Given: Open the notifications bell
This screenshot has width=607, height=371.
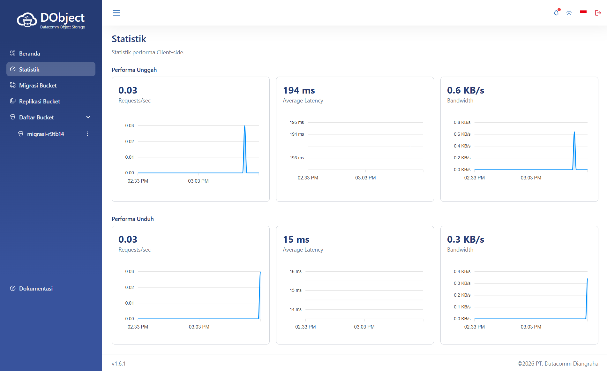Looking at the screenshot, I should tap(556, 13).
